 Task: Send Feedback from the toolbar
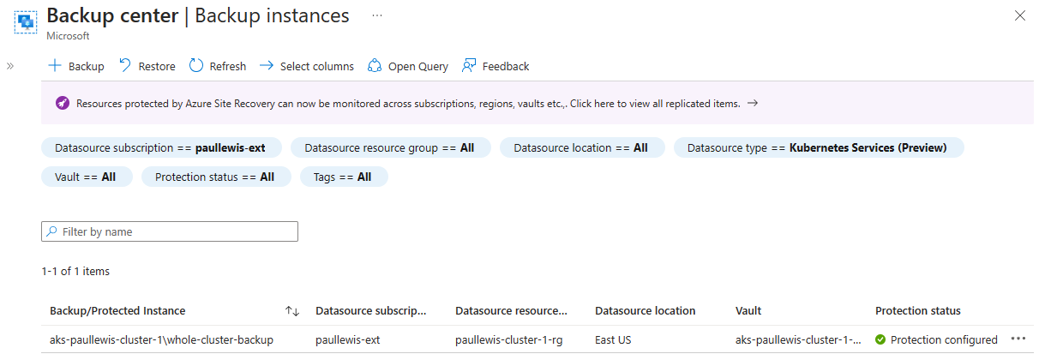pos(496,66)
